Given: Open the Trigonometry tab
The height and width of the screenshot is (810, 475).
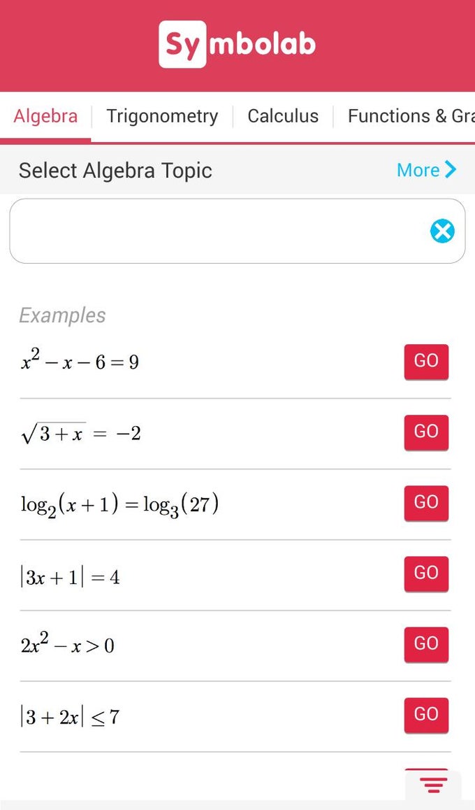Looking at the screenshot, I should click(x=162, y=116).
